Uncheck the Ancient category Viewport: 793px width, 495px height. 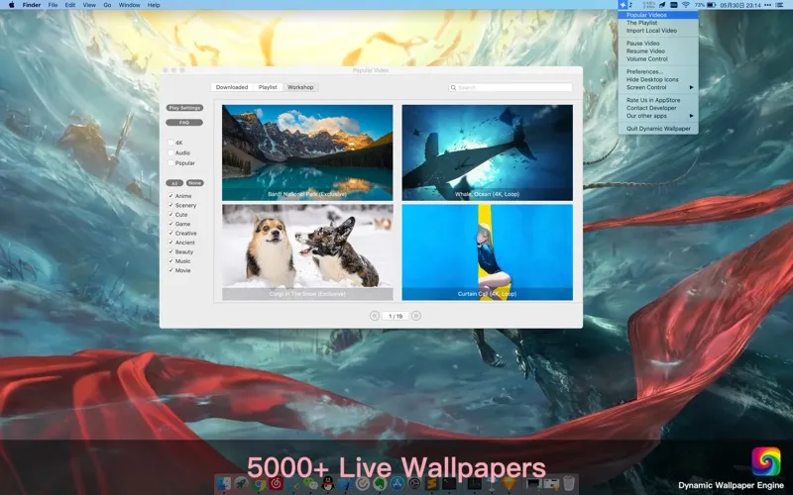point(170,243)
